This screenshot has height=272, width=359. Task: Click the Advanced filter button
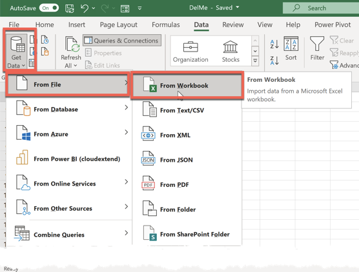pos(344,65)
